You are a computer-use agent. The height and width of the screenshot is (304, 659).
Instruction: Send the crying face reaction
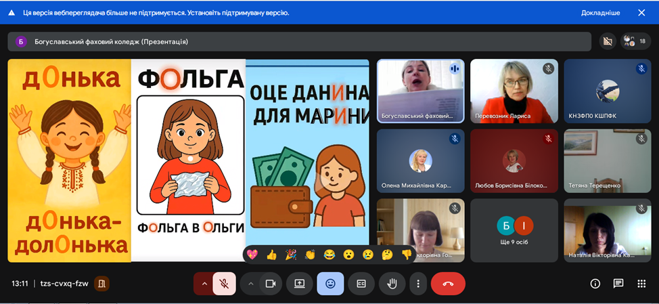tap(368, 255)
